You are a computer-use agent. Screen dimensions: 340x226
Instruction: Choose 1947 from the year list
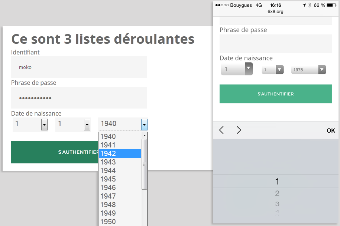pyautogui.click(x=120, y=196)
